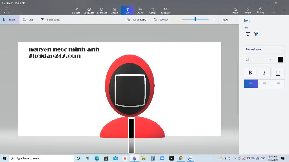Open the more options ellipsis menu
The width and height of the screenshot is (289, 162).
pos(235,20)
